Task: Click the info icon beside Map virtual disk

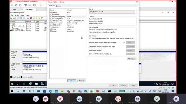Action: coord(124,42)
